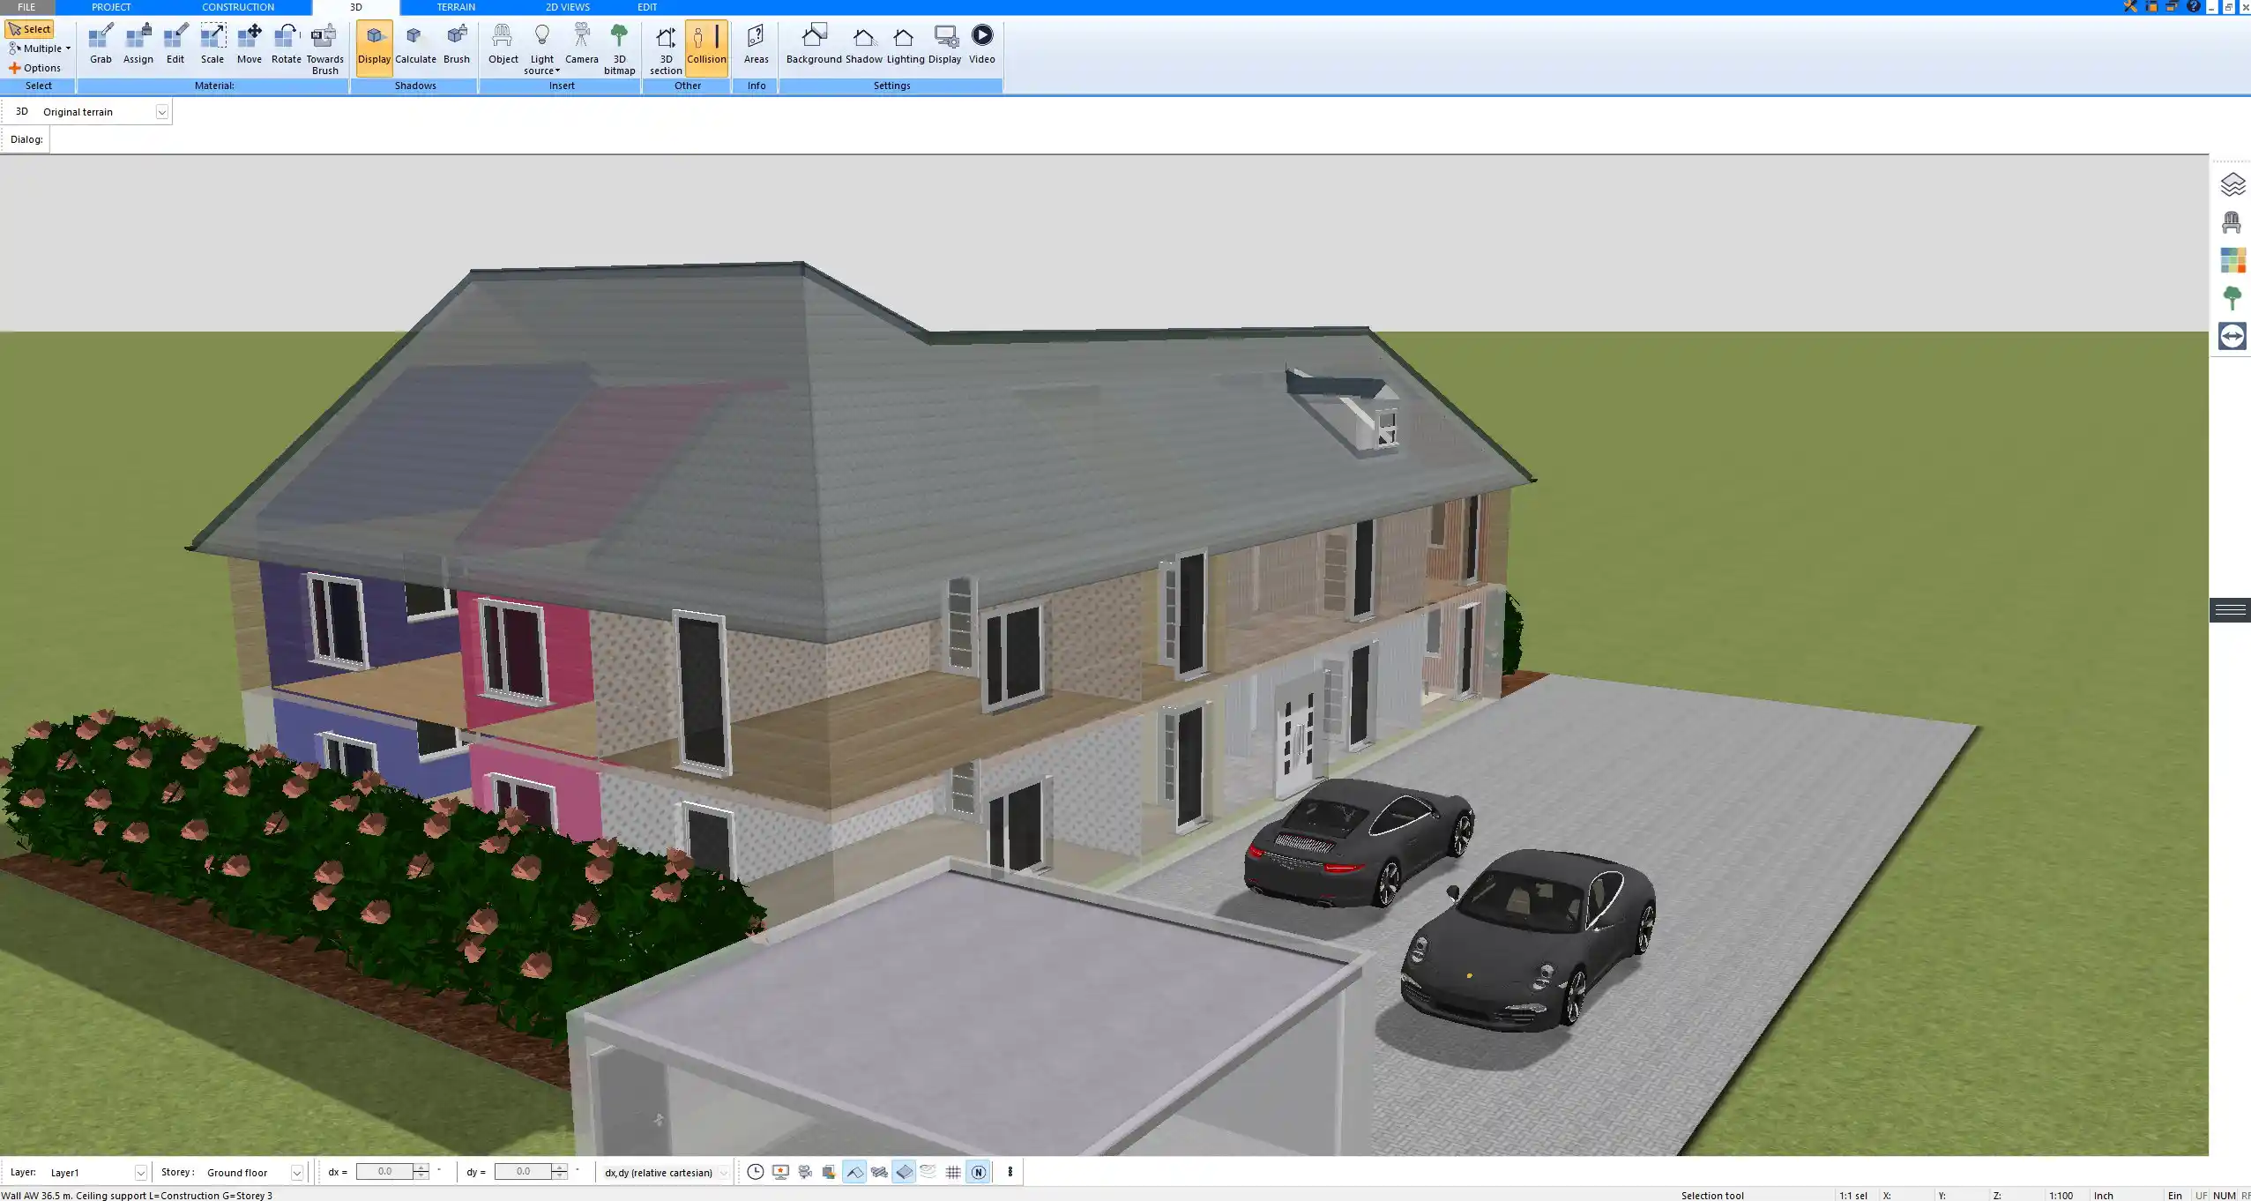Expand the right side panel handle
The width and height of the screenshot is (2251, 1201).
pos(2230,610)
